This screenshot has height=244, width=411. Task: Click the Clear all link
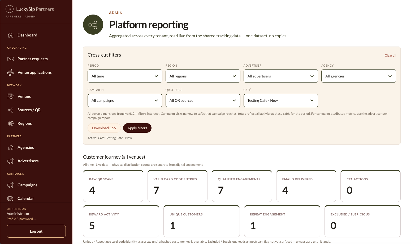pos(390,56)
